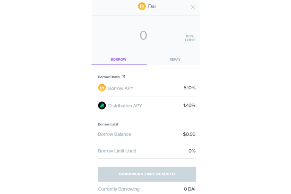This screenshot has height=194, width=291.
Task: Switch to the Repay tab
Action: point(175,60)
